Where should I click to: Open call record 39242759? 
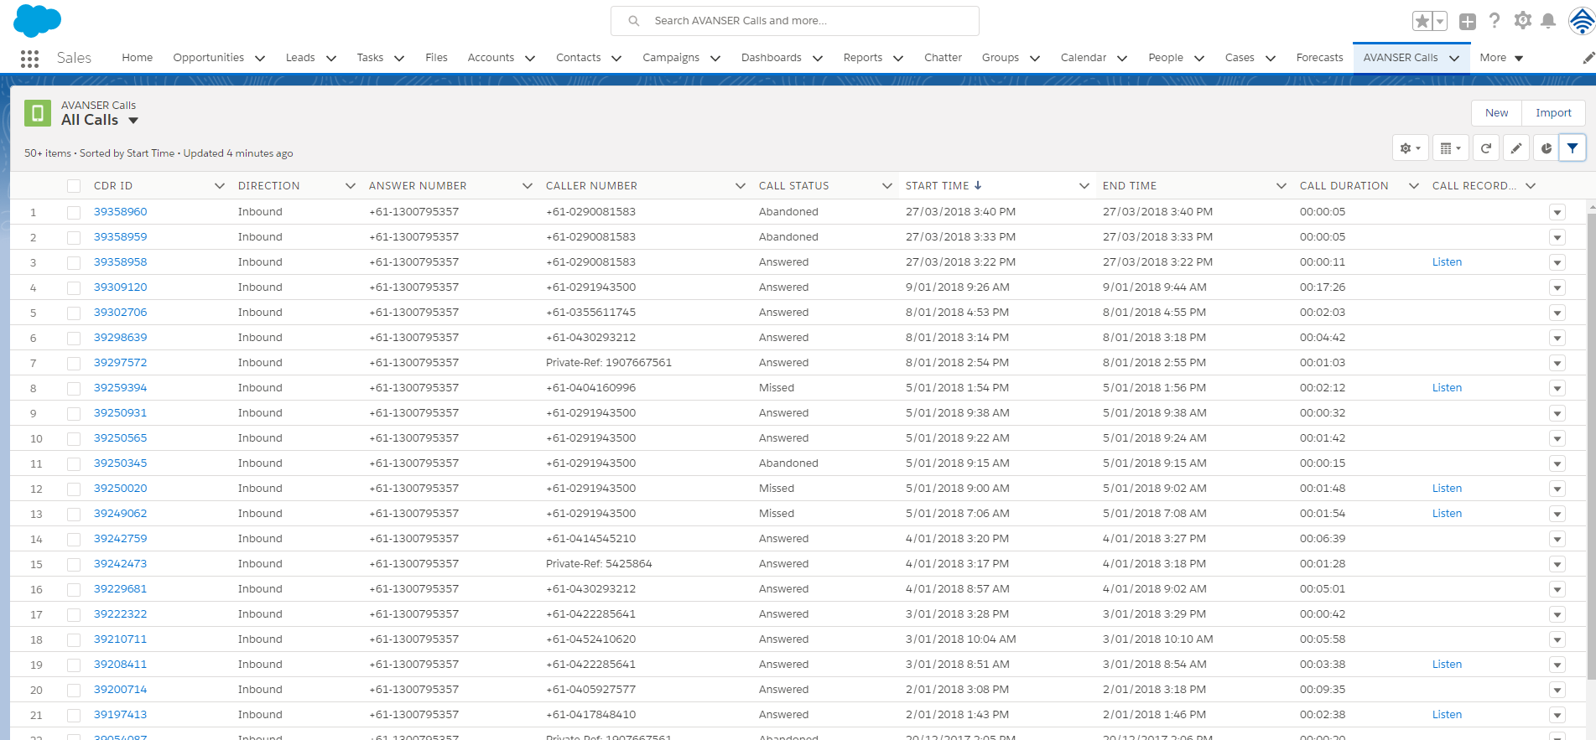point(120,539)
